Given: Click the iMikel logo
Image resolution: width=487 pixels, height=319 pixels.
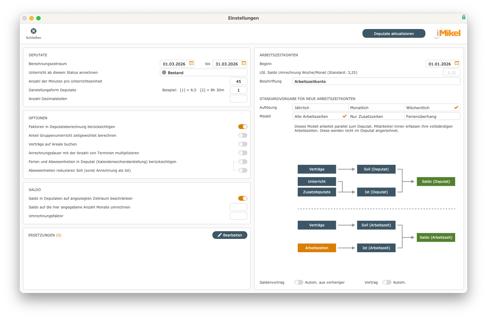Looking at the screenshot, I should pyautogui.click(x=447, y=33).
